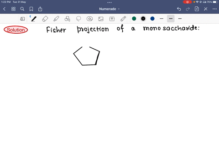
Task: Tap the share export icon
Action: pyautogui.click(x=40, y=9)
